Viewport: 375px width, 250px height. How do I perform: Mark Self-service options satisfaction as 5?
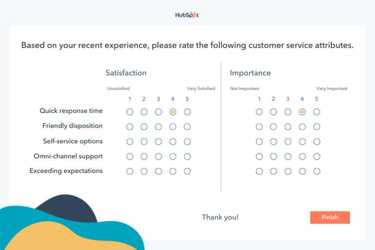coord(187,142)
